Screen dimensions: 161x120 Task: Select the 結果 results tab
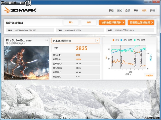[x=144, y=11]
